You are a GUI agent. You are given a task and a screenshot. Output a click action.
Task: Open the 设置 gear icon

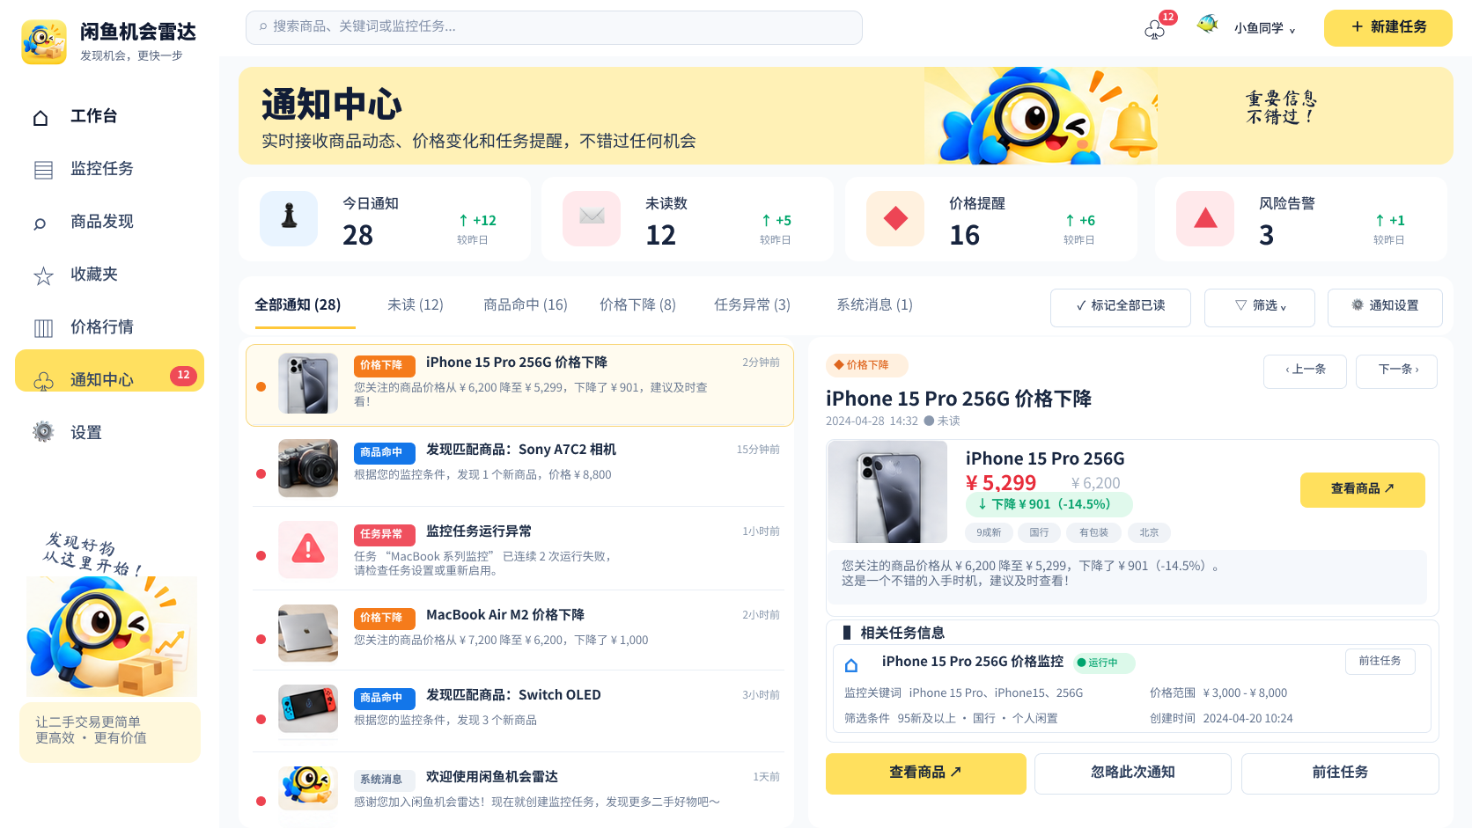pos(43,431)
